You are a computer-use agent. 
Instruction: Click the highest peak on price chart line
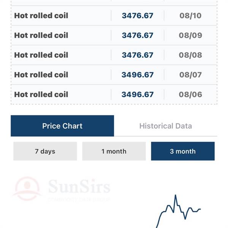176,195
